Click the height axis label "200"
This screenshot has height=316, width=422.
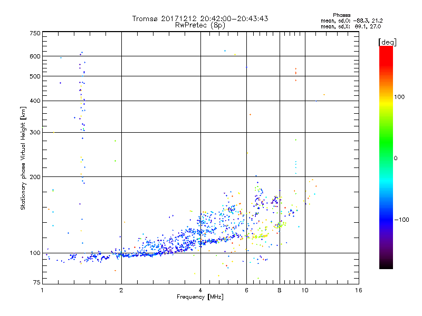pos(35,177)
